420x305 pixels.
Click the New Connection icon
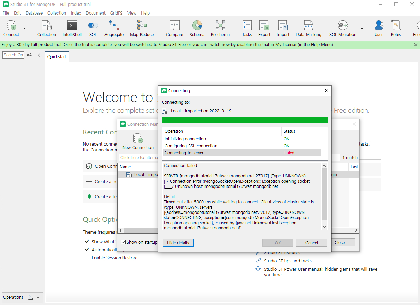point(138,141)
